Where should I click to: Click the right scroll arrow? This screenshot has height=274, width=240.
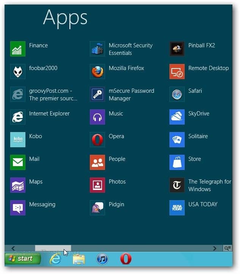click(215, 248)
